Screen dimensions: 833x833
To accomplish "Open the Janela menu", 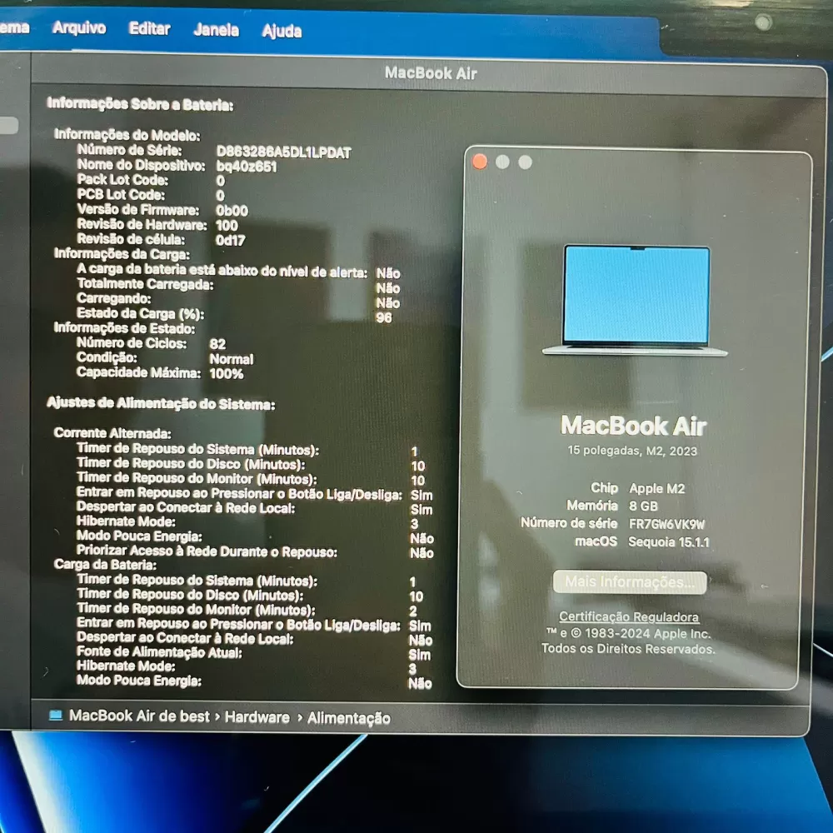I will (216, 30).
